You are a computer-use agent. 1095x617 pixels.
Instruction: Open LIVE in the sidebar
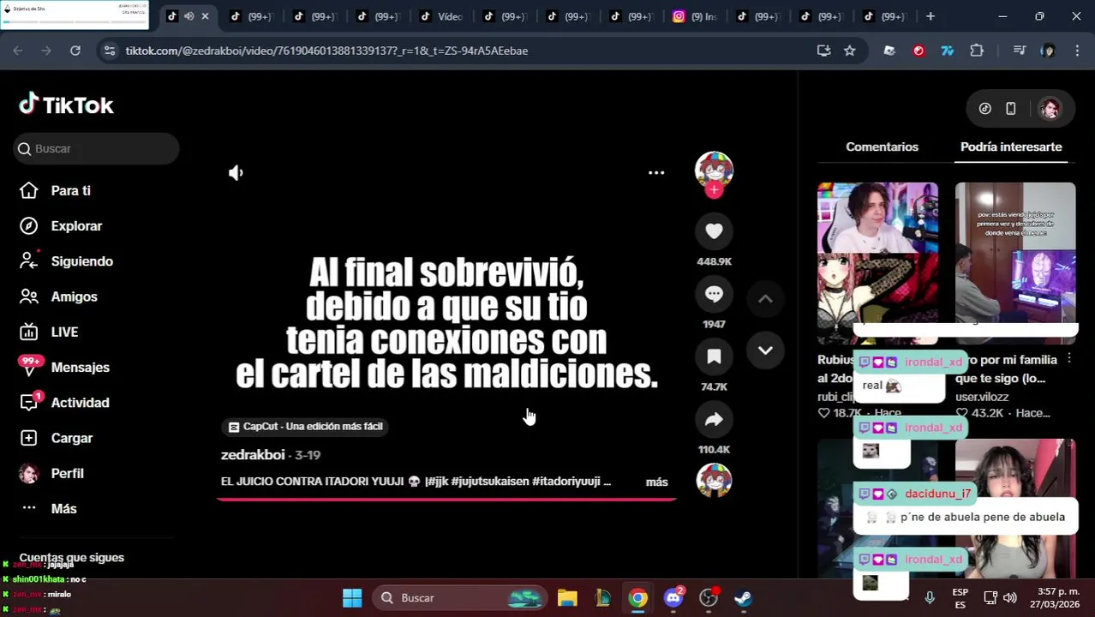(x=64, y=332)
